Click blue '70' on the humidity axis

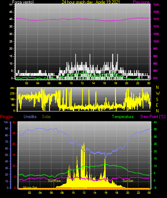(x=6, y=142)
